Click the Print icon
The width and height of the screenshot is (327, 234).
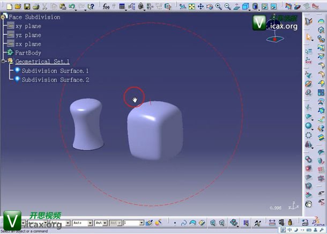[35, 6]
